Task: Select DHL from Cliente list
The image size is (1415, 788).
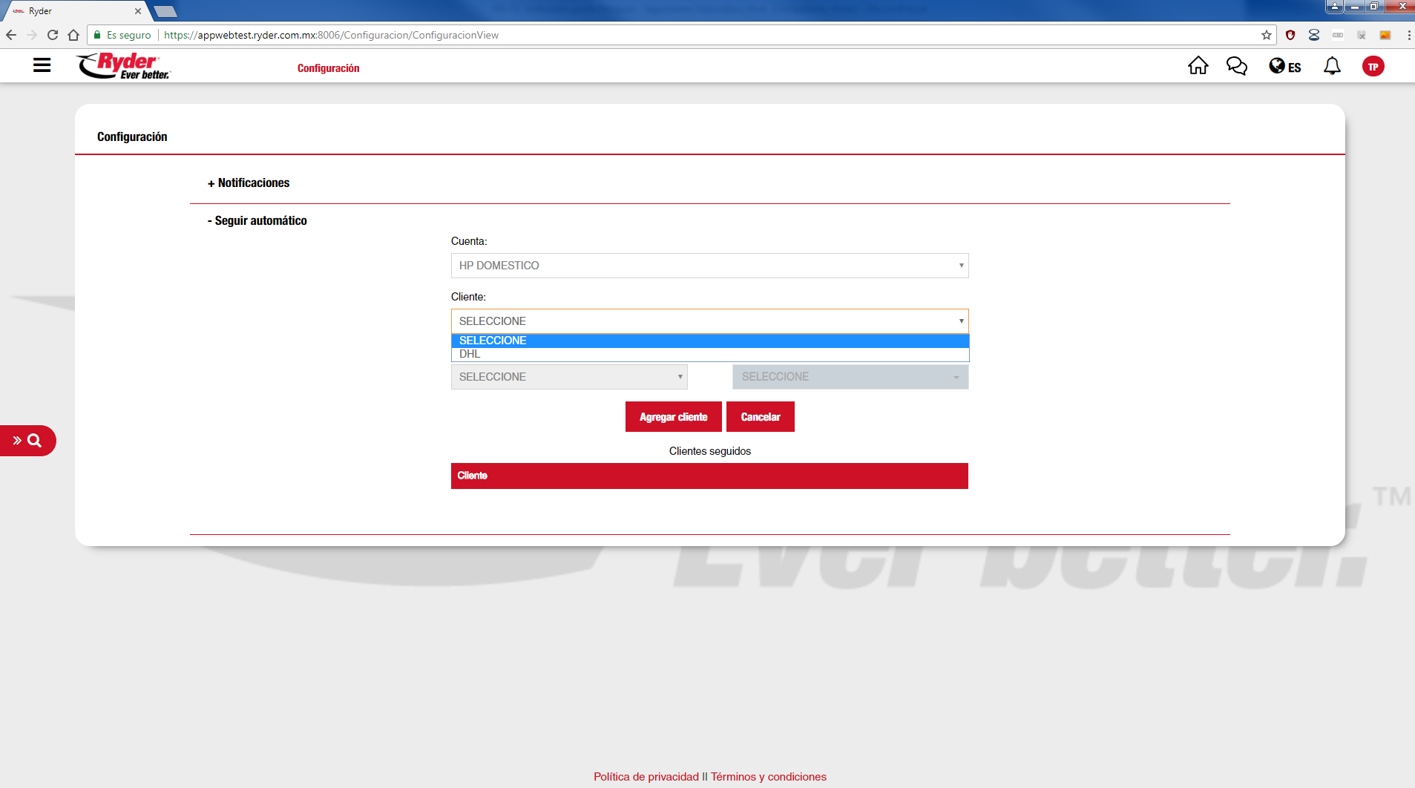Action: click(470, 355)
